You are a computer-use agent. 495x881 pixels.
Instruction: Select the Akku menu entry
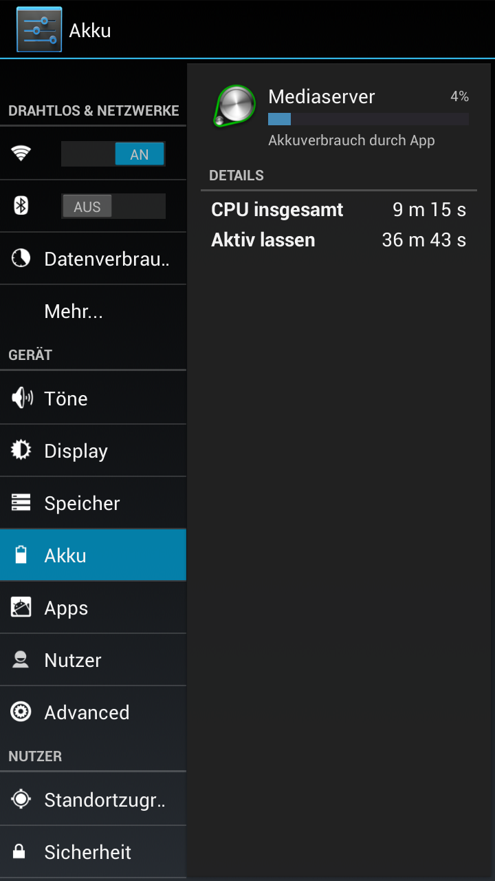tap(93, 555)
